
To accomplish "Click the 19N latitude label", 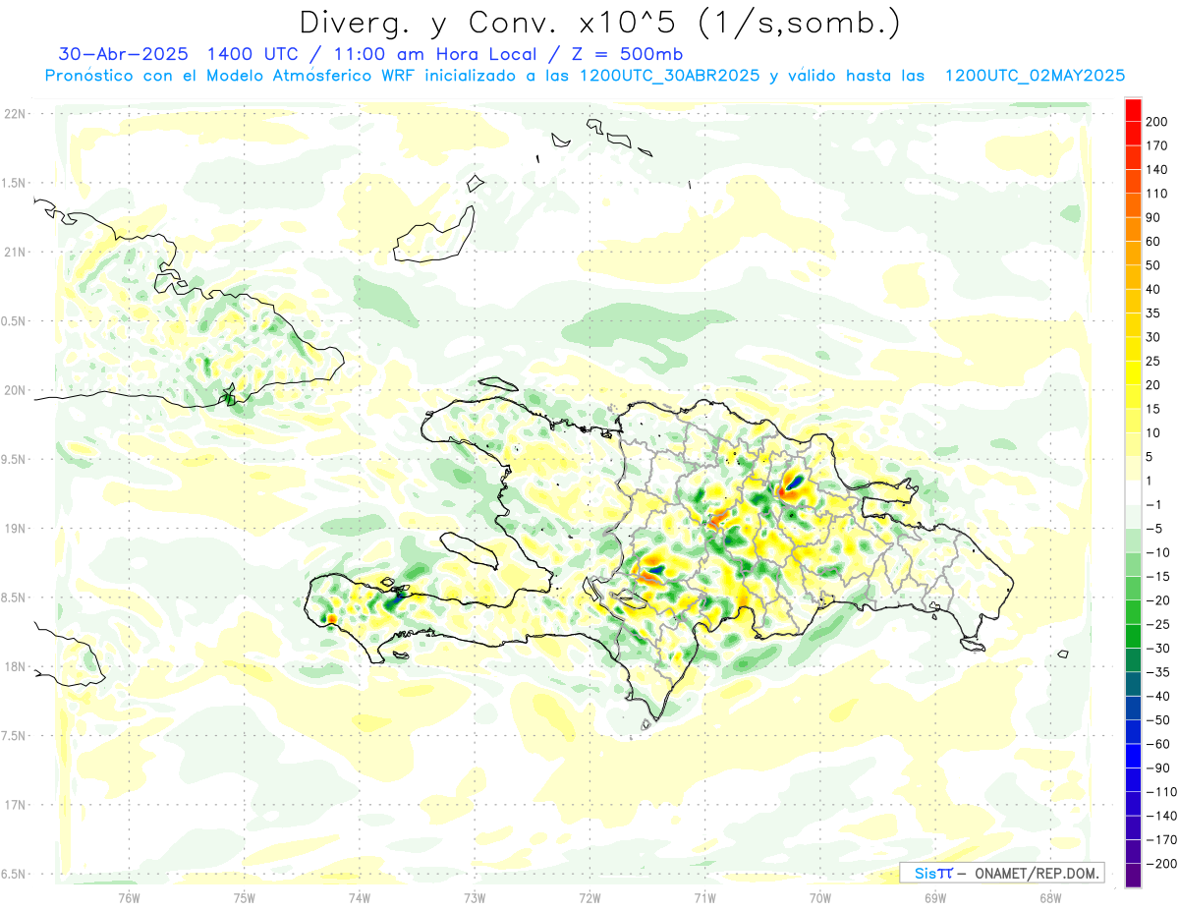I will point(15,528).
